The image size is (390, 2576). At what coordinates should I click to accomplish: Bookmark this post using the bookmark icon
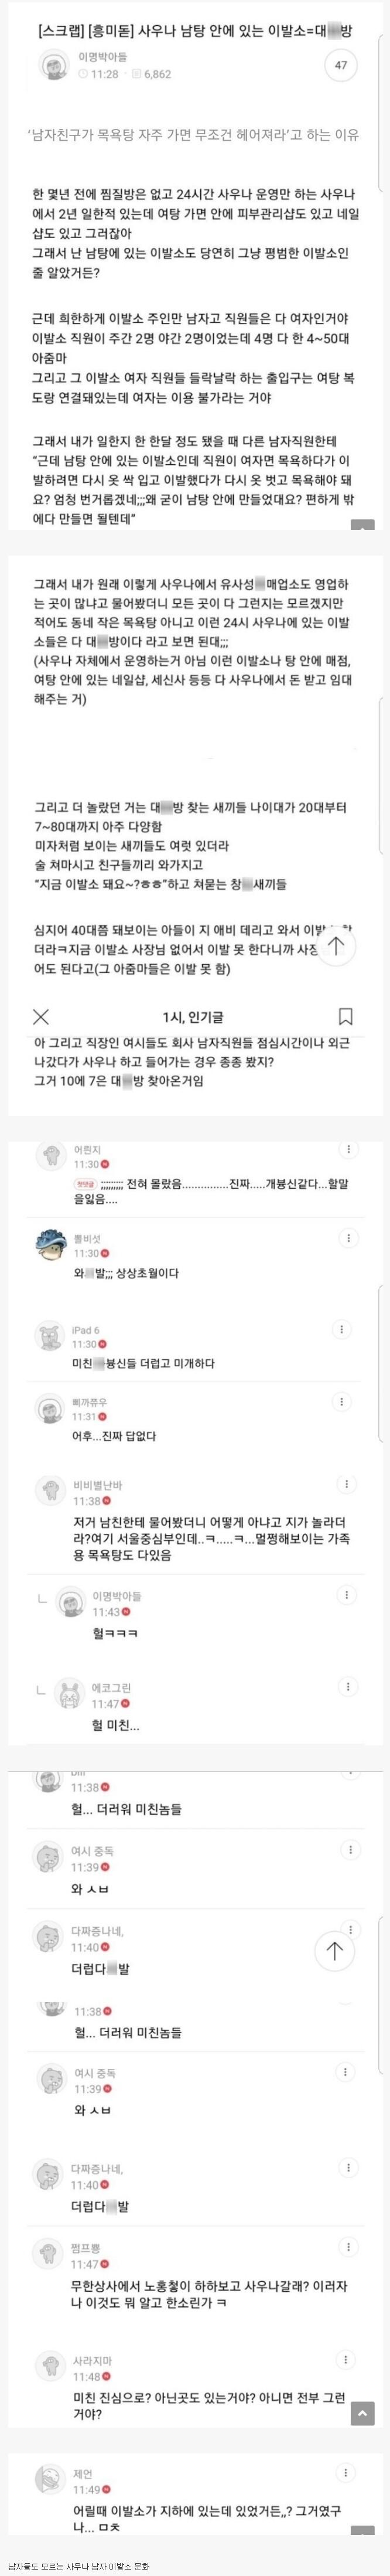[345, 1016]
